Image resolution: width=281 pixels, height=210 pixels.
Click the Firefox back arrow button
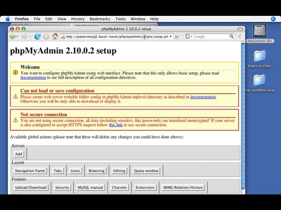point(12,37)
